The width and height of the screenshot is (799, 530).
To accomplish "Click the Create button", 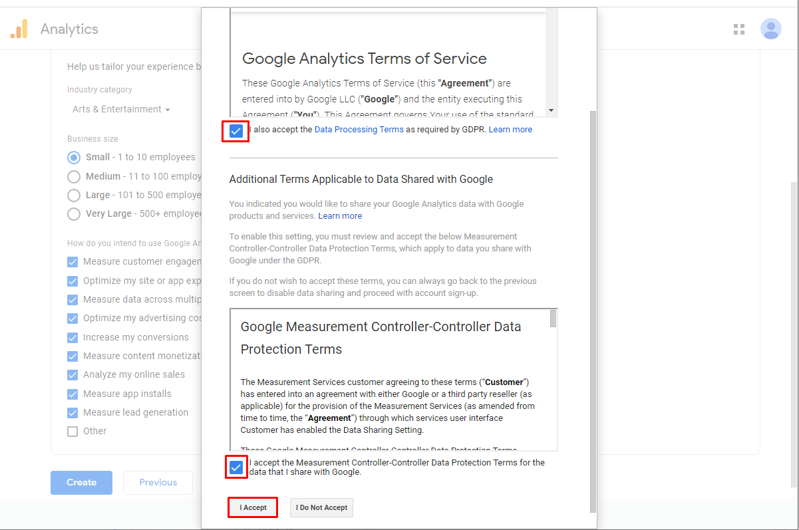I will (81, 483).
